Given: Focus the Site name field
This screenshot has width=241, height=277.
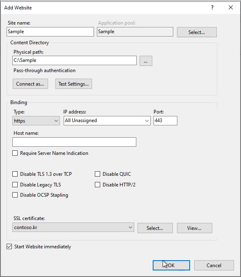Looking at the screenshot, I should [x=50, y=32].
